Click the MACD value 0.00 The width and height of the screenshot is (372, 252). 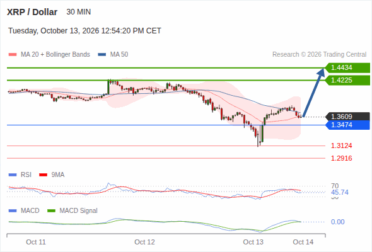(x=337, y=222)
